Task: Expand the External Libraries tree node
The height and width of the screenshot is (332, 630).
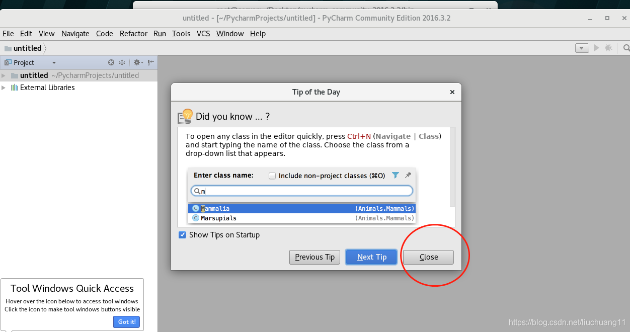Action: pyautogui.click(x=4, y=88)
